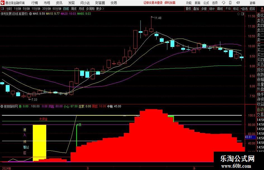Open the 功能 menu
This screenshot has width=264, height=170.
coord(189,3)
